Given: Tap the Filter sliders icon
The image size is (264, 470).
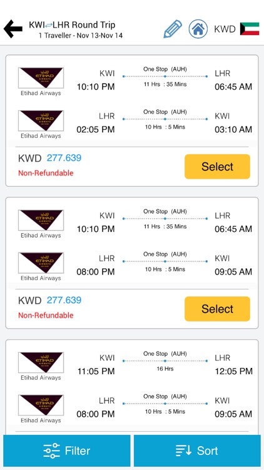Looking at the screenshot, I should point(51,451).
